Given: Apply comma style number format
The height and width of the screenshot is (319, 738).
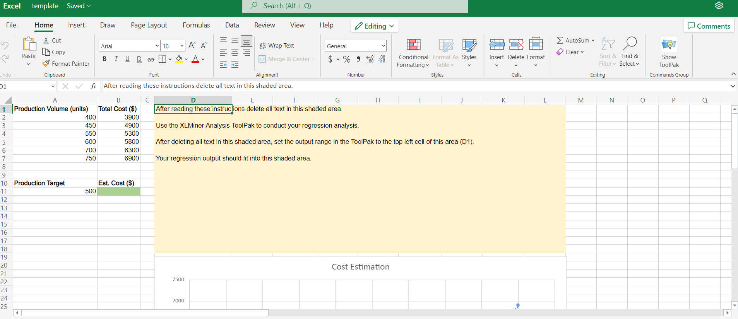Looking at the screenshot, I should (x=358, y=59).
